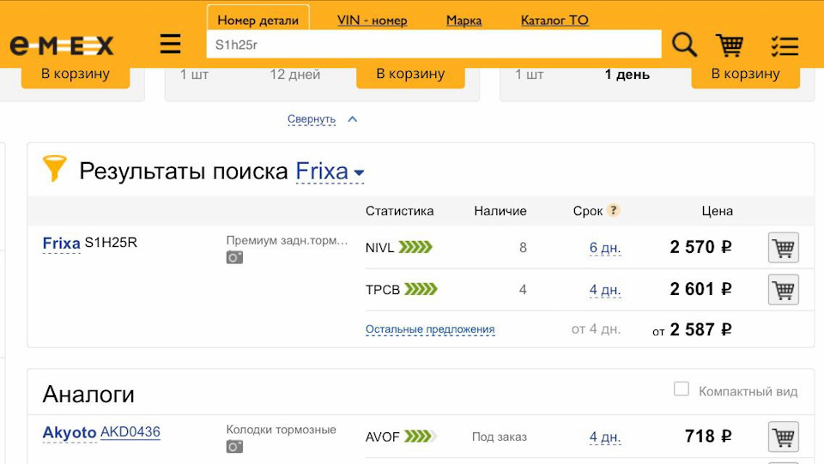Switch to VIN - номер tab
This screenshot has width=824, height=464.
[372, 21]
